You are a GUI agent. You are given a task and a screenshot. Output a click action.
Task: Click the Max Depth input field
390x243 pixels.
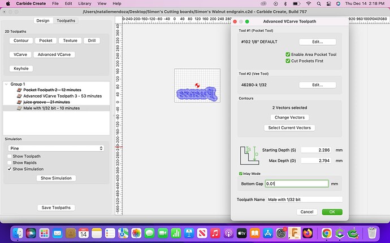point(316,161)
